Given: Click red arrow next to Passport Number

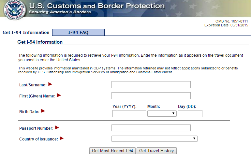Looking at the screenshot, I should pyautogui.click(x=57, y=127).
